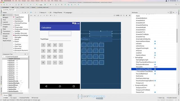Screen dimensions: 180x101
Task: Toggle filterTouchesWhenObscured checkbox
Action: 155,62
